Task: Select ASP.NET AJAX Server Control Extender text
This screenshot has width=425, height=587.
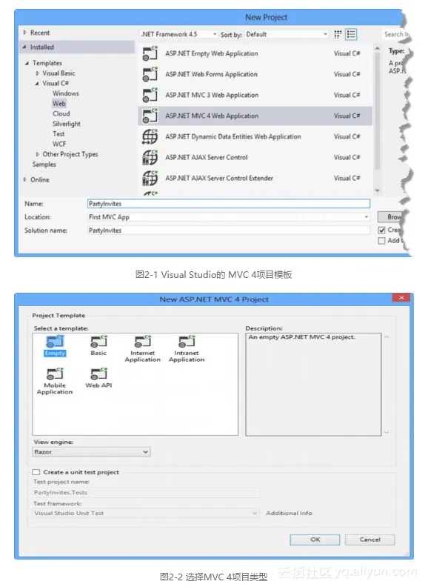Action: pos(219,178)
